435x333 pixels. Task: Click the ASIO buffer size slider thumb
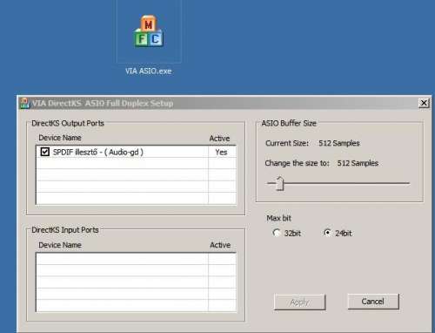[x=280, y=183]
